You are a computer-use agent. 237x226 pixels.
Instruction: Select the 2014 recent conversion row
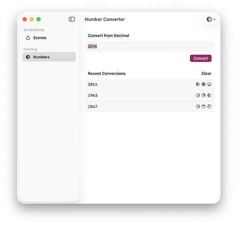(150, 84)
